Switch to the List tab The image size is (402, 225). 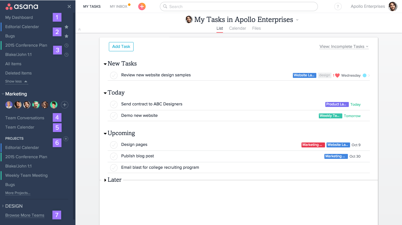220,28
